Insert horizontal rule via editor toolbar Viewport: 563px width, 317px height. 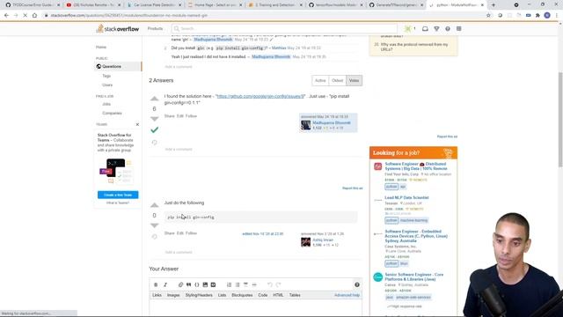click(254, 284)
